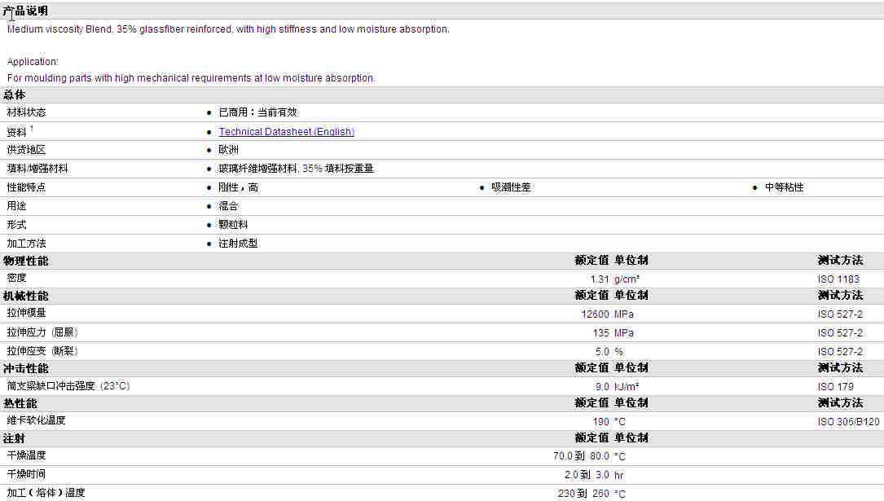
Task: Select the 5.0 % strain value
Action: 609,352
